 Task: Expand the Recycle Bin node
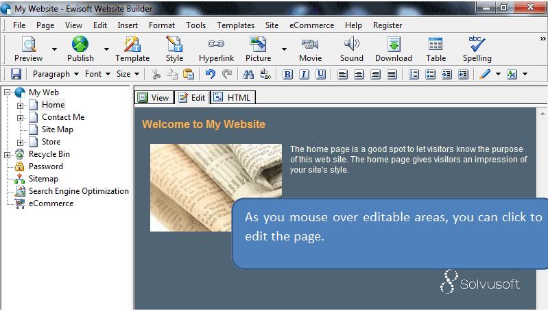pos(7,155)
